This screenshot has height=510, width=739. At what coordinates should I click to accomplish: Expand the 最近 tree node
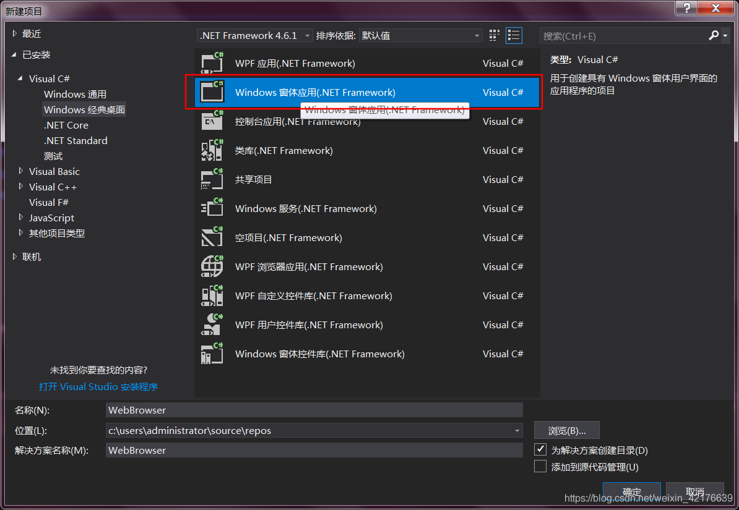[15, 33]
